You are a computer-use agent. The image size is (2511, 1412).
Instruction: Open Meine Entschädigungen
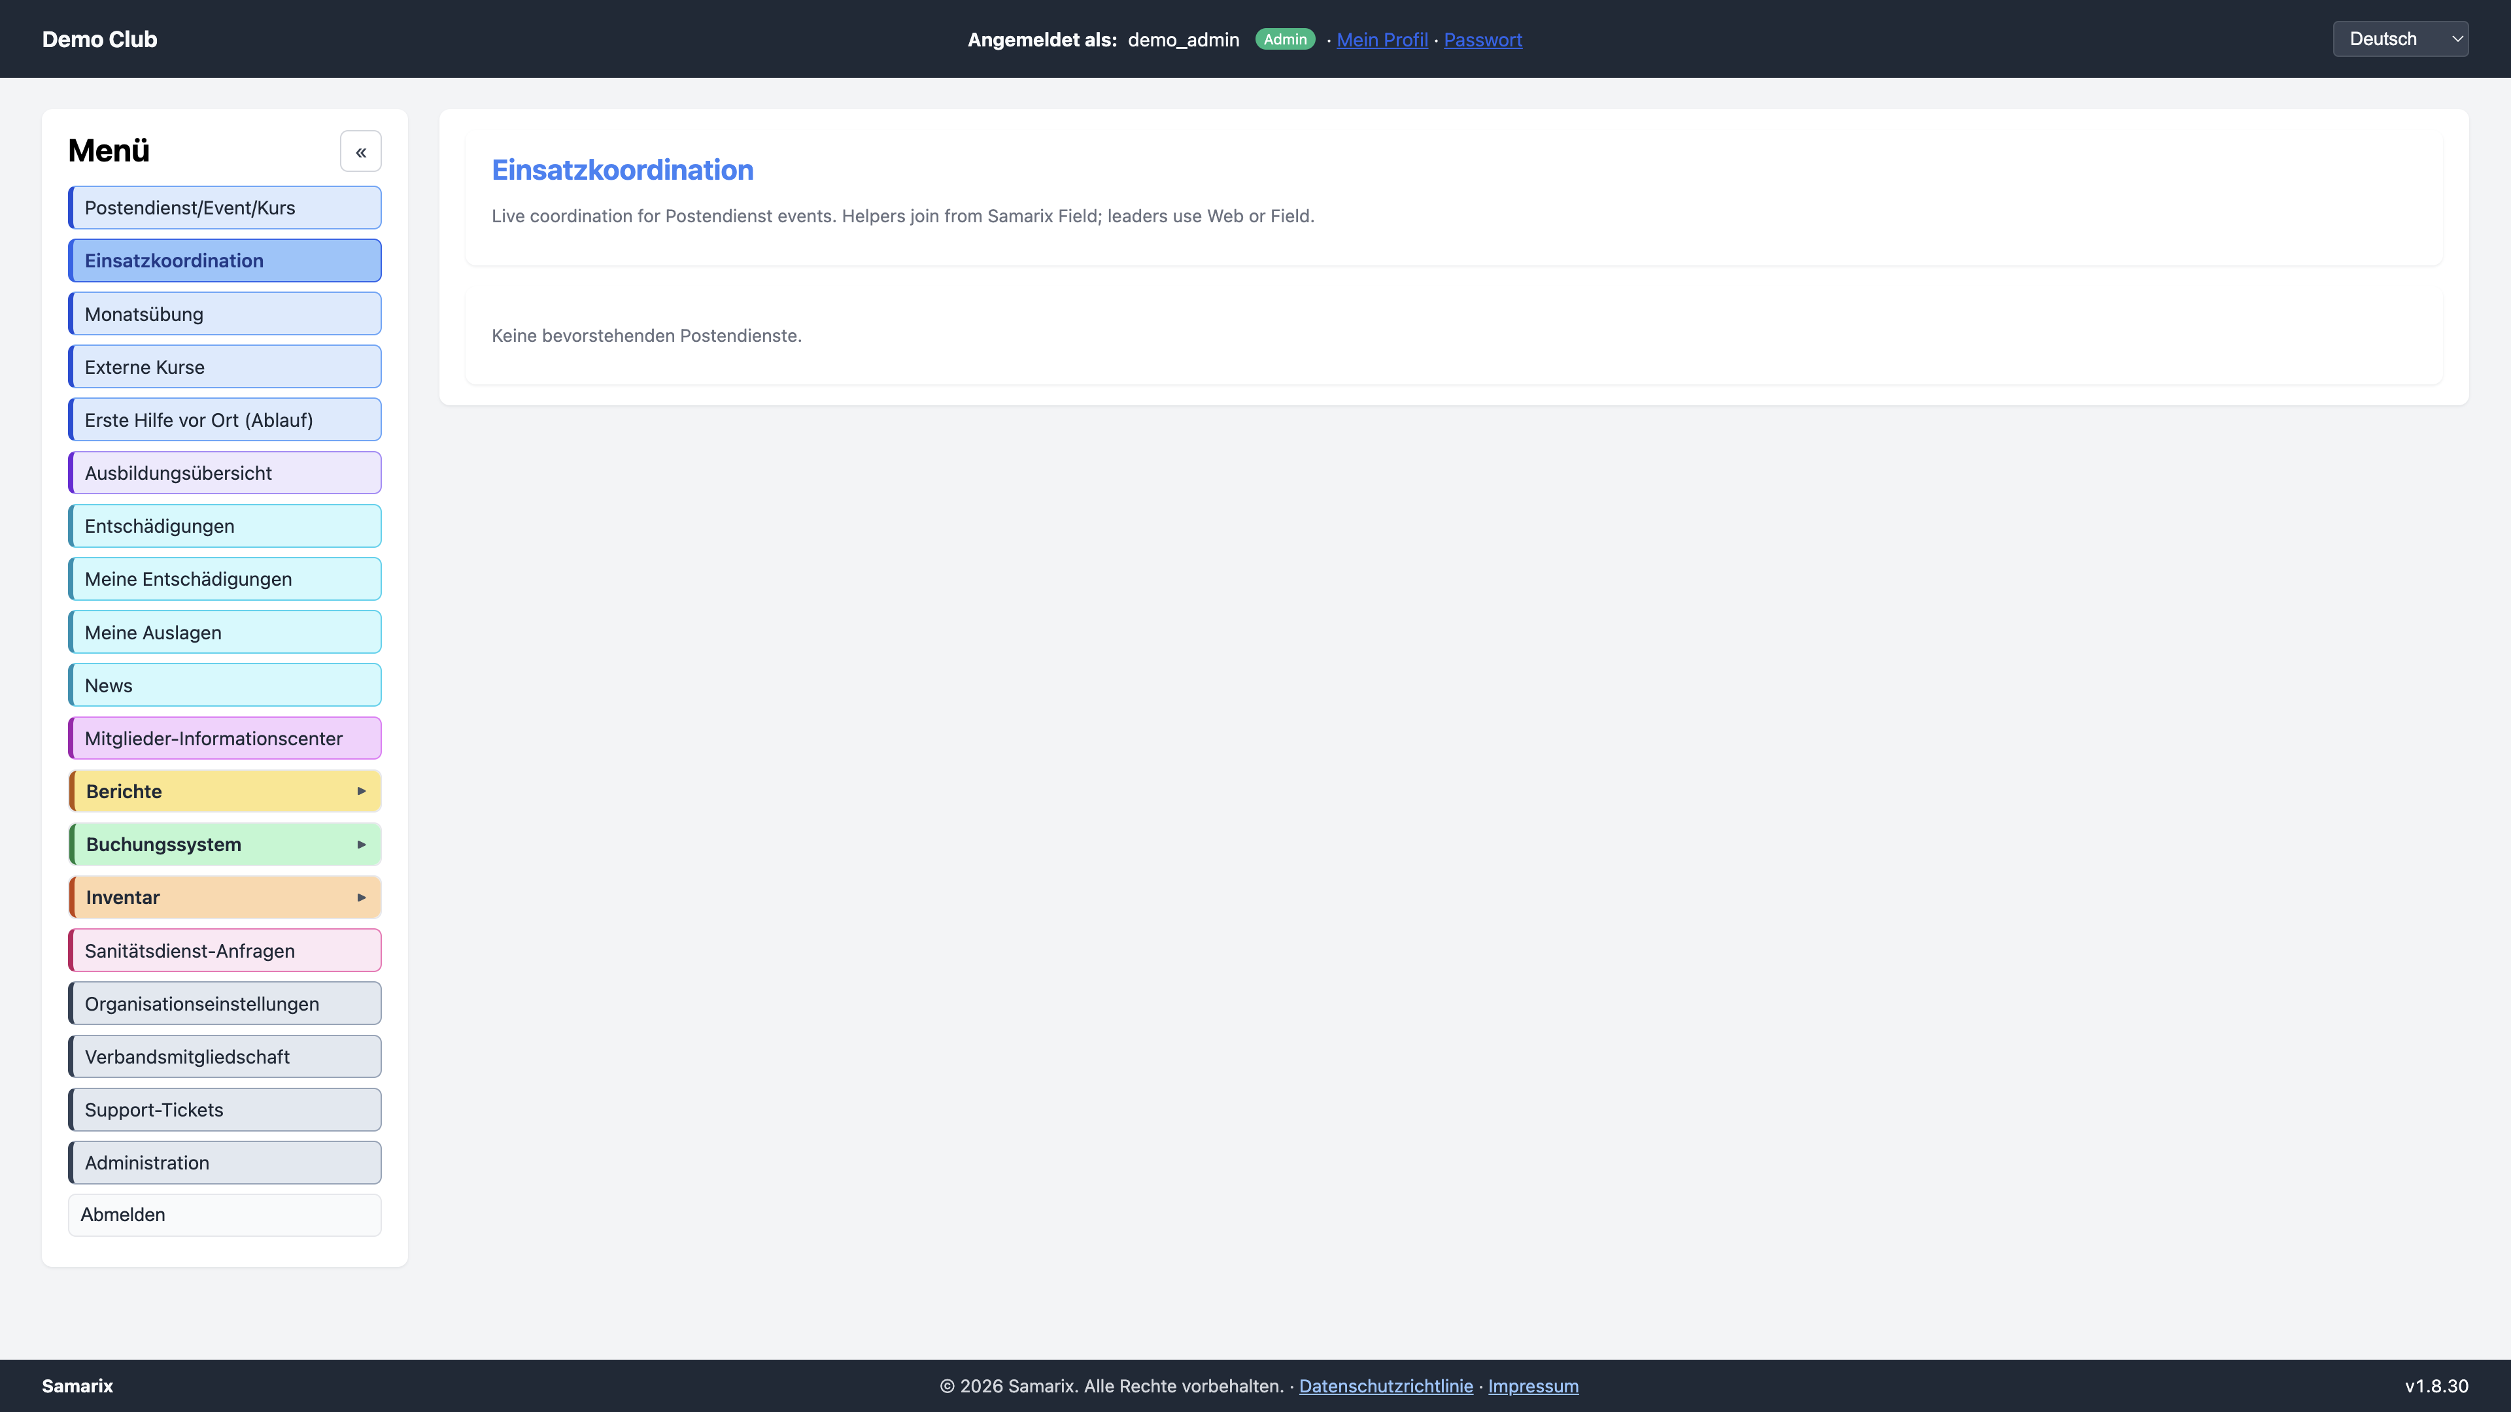click(x=225, y=579)
